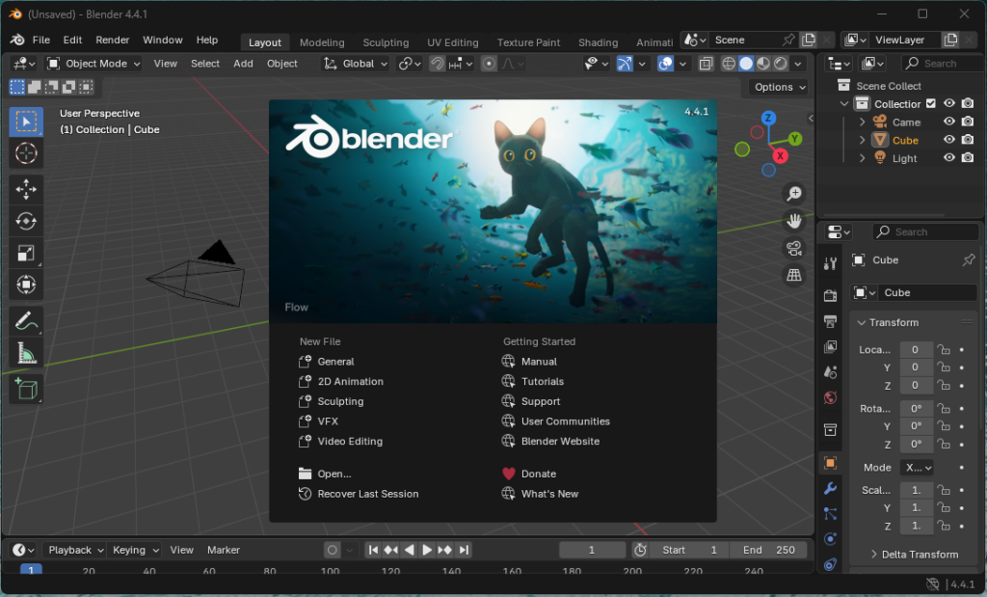Expand the Light tree item
987x597 pixels.
tap(863, 158)
